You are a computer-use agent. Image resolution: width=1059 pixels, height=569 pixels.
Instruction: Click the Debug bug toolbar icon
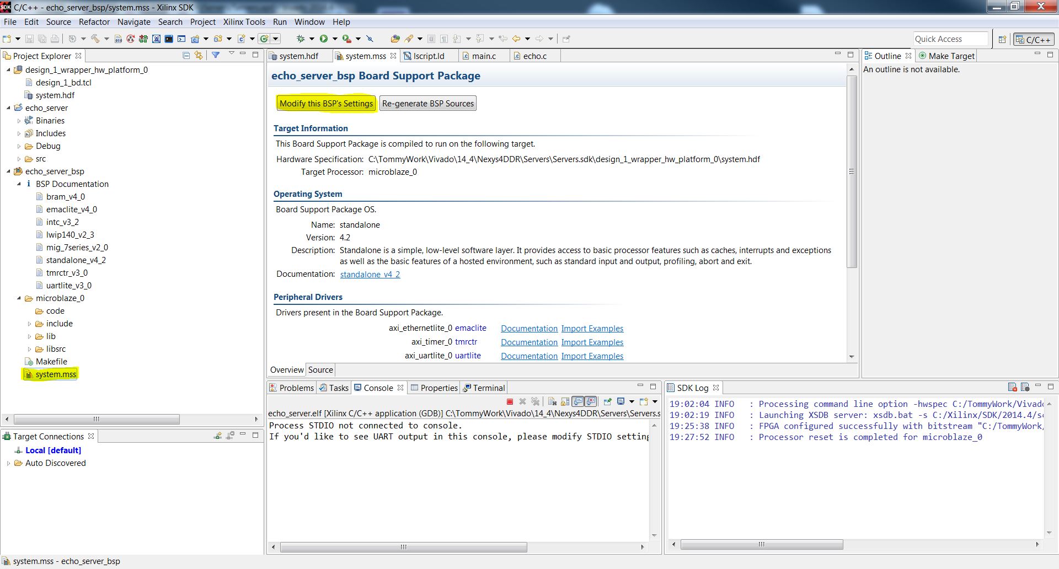pyautogui.click(x=300, y=39)
